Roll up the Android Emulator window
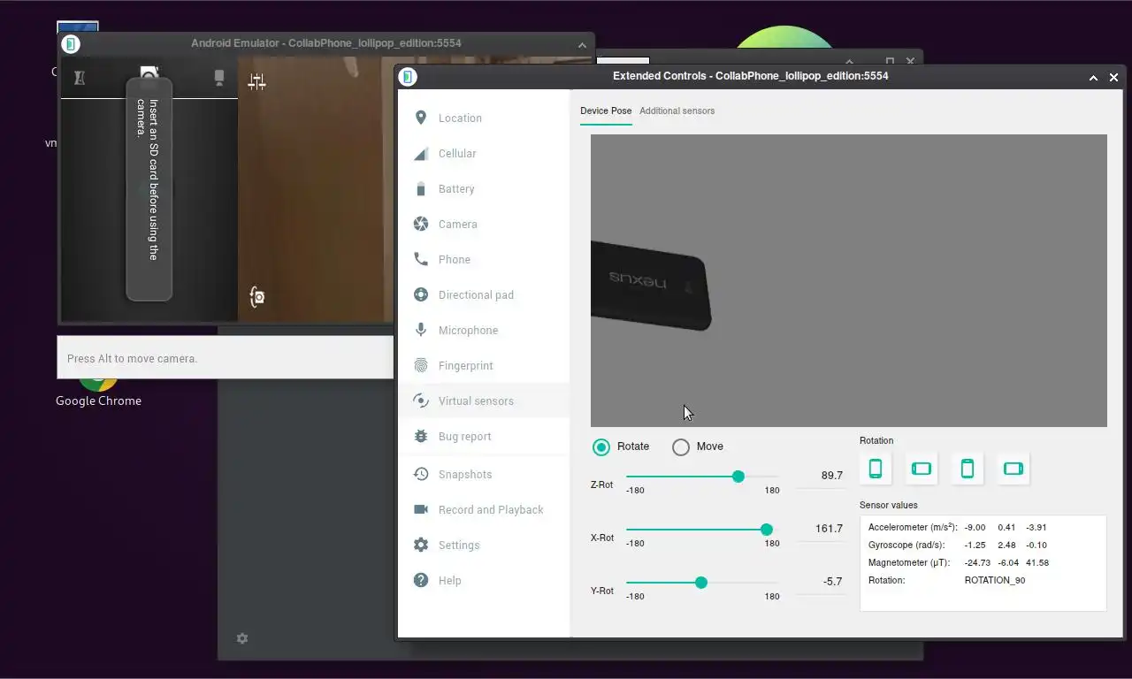The image size is (1132, 679). click(582, 44)
